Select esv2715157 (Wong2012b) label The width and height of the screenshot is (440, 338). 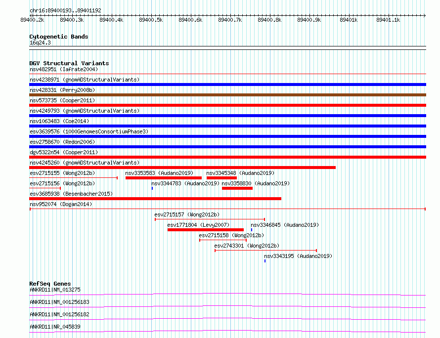pos(187,214)
